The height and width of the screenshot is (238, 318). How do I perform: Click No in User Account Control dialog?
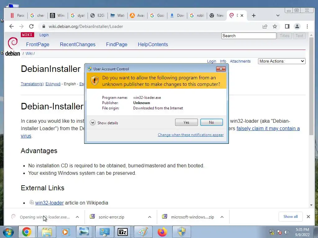tap(211, 122)
